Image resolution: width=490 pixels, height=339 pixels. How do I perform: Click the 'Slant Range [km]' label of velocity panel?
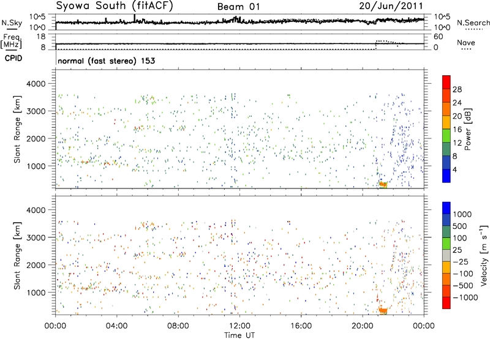17,255
